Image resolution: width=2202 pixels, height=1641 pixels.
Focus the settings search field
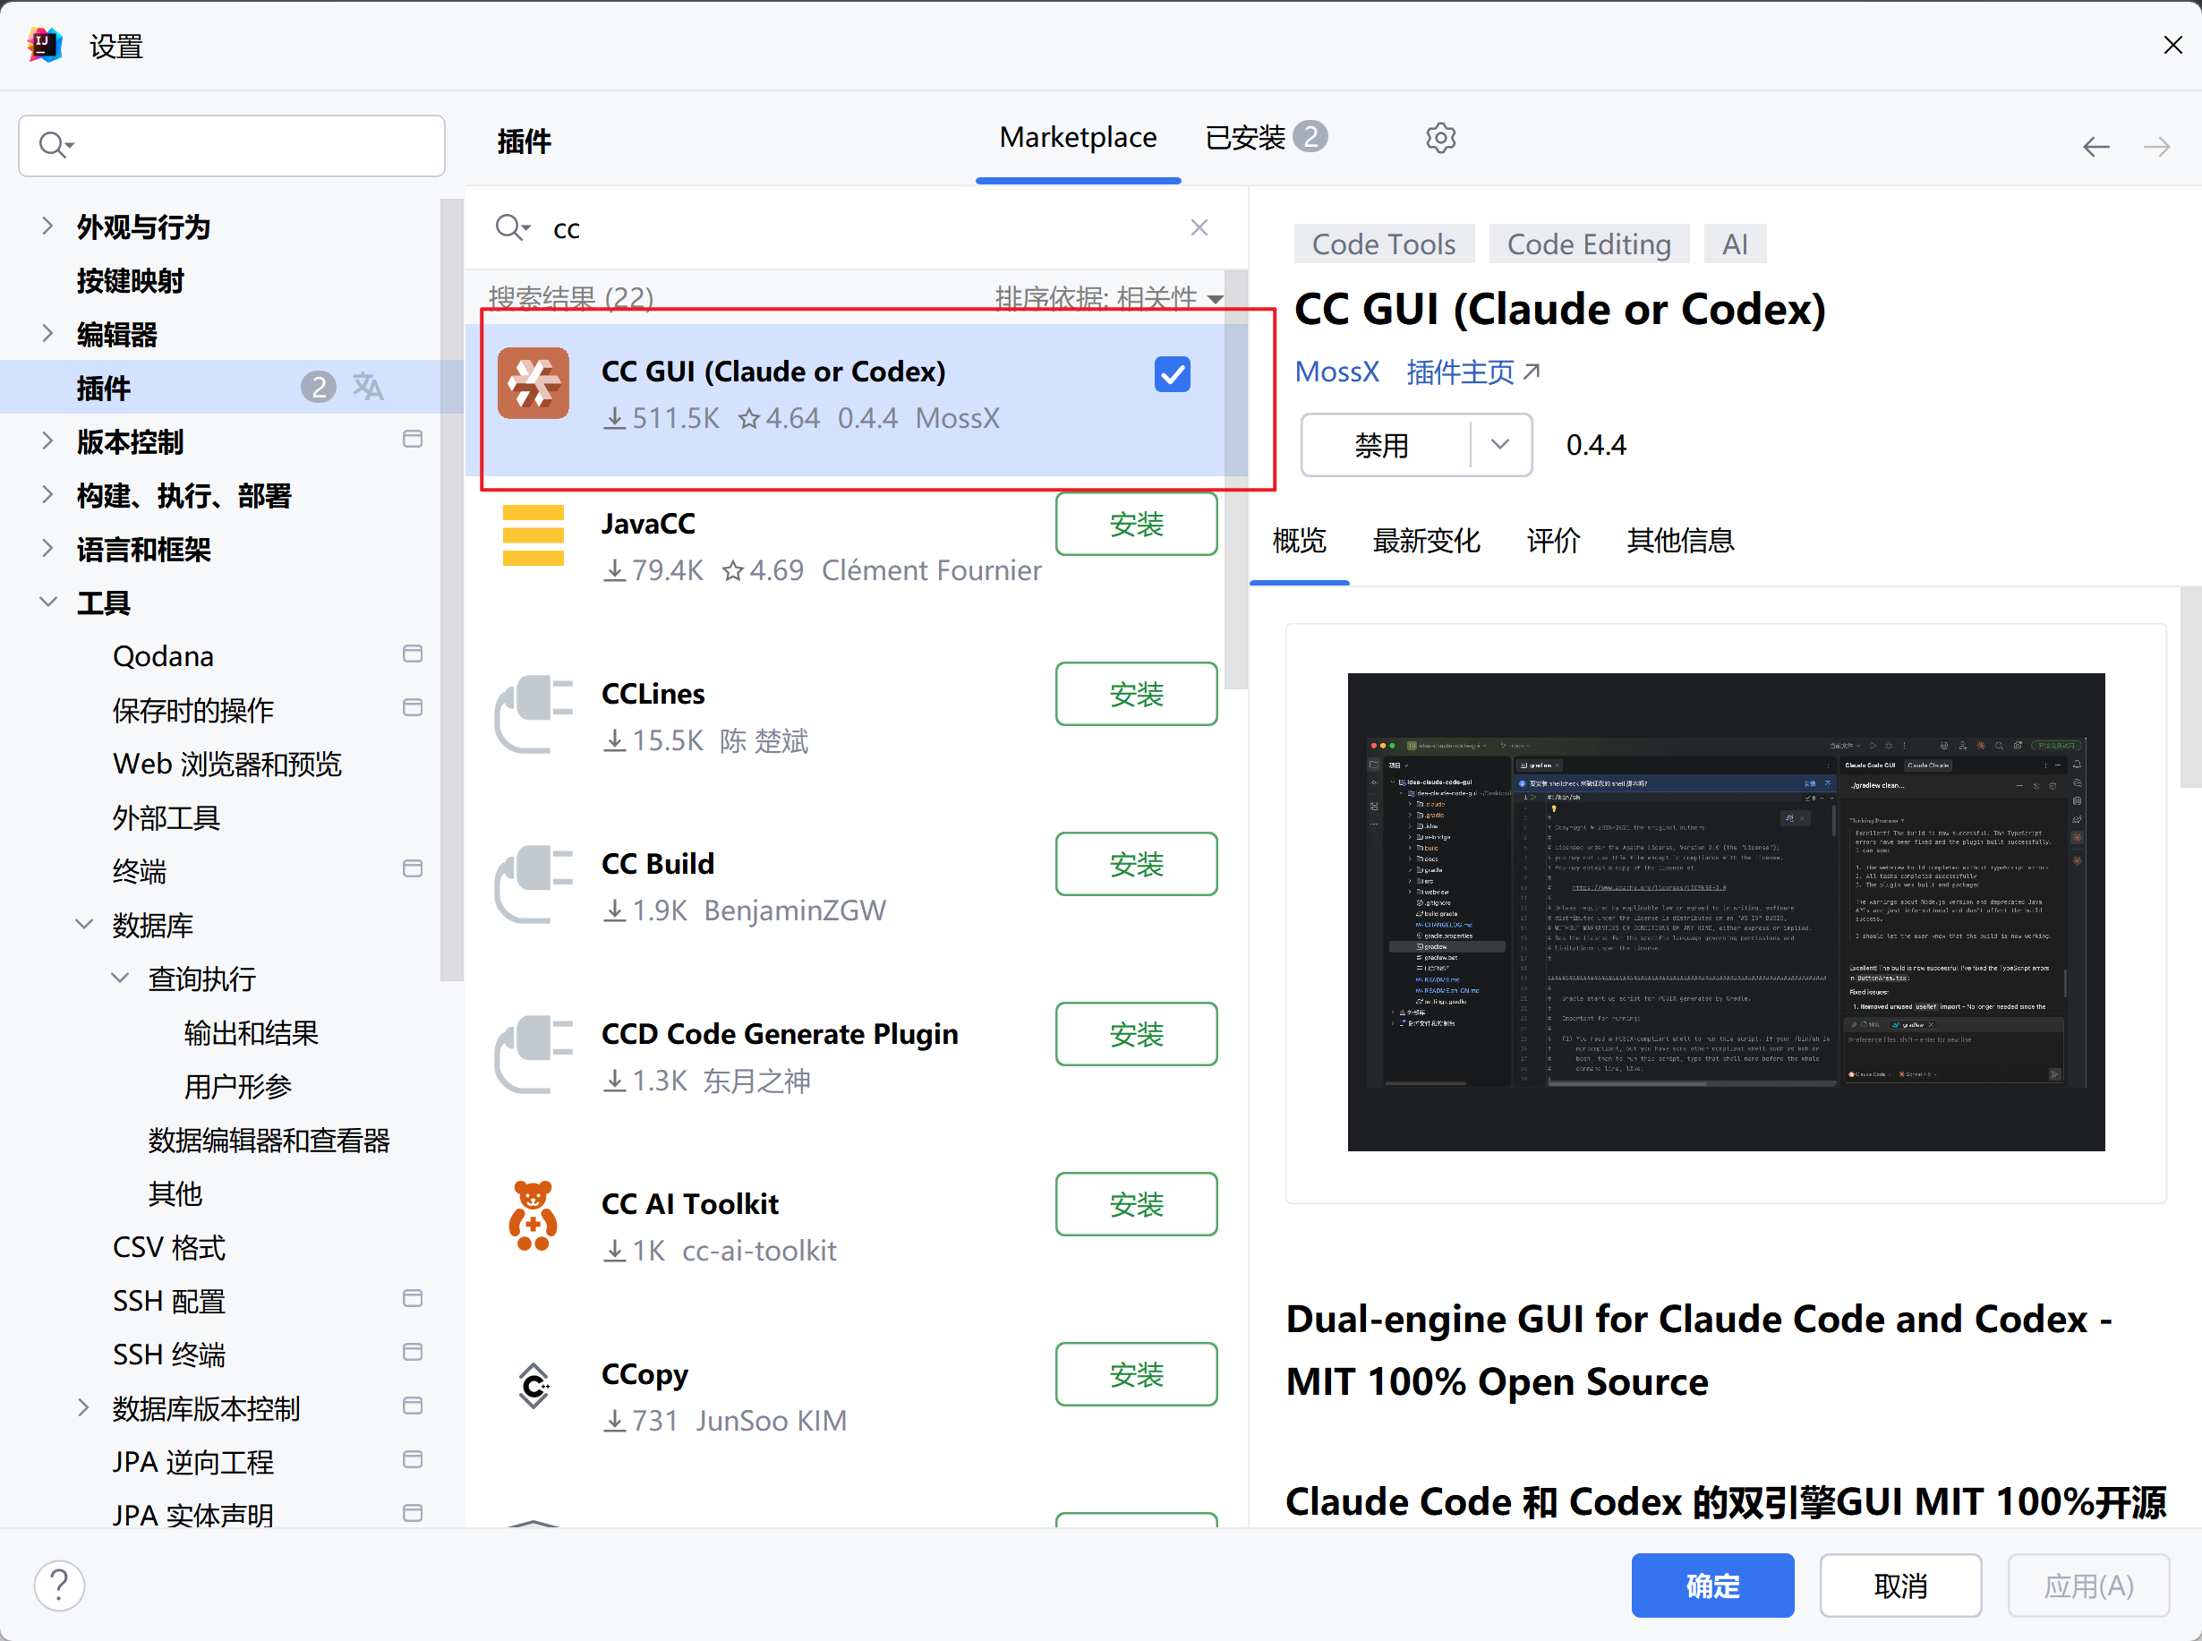coord(232,145)
